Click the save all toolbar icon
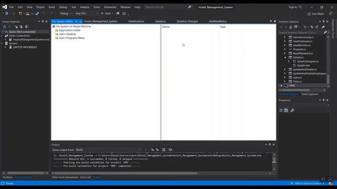This screenshot has width=337, height=189. pyautogui.click(x=37, y=14)
